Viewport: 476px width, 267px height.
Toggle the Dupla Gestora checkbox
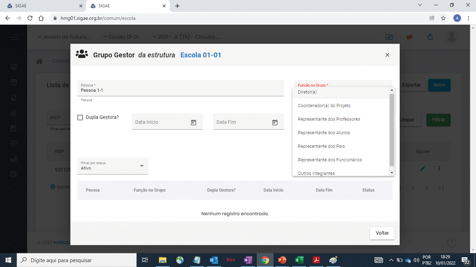click(x=80, y=118)
